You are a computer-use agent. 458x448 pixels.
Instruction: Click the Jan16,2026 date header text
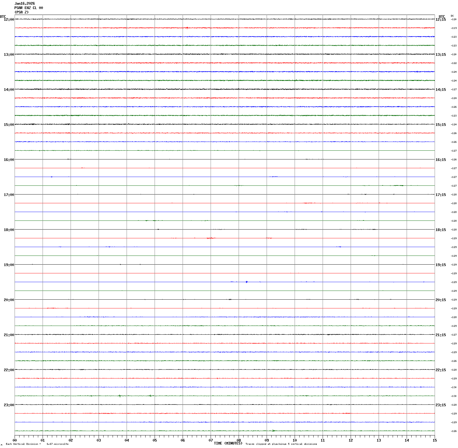[25, 4]
